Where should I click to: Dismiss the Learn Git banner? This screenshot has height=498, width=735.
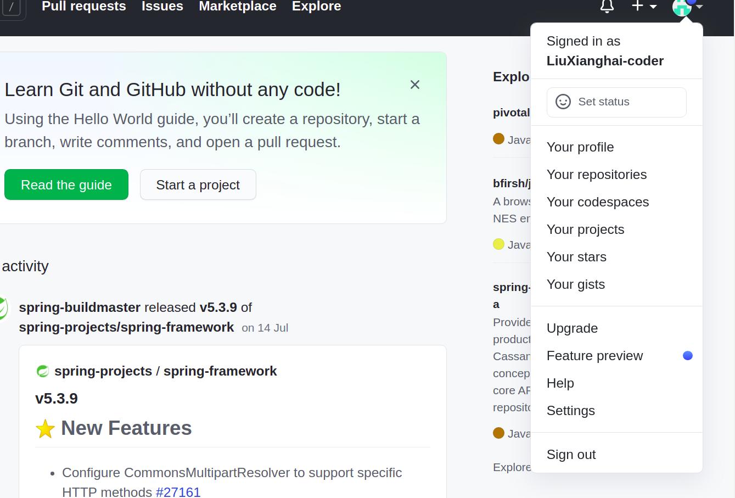coord(415,85)
